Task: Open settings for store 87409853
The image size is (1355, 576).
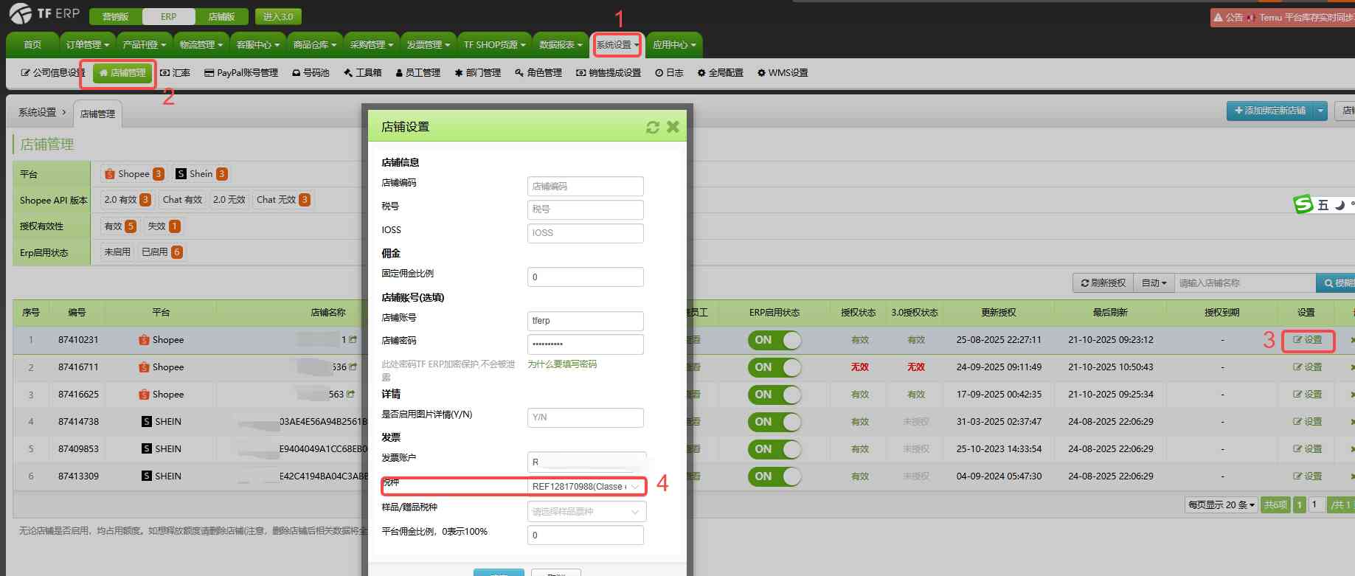Action: point(1308,449)
